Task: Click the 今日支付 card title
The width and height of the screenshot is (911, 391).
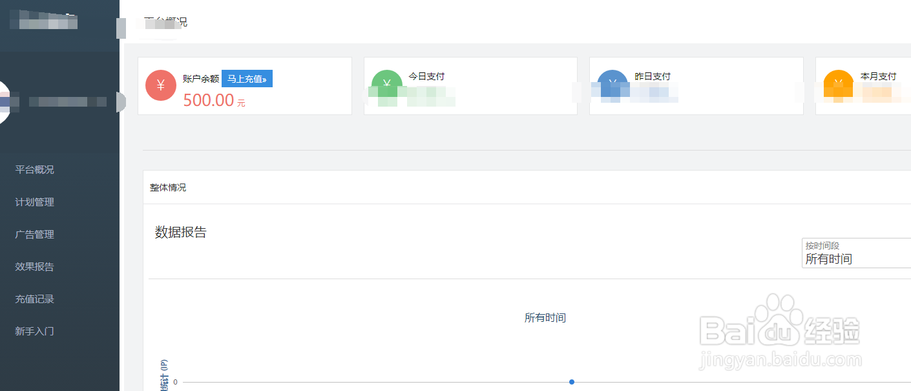Action: point(426,76)
